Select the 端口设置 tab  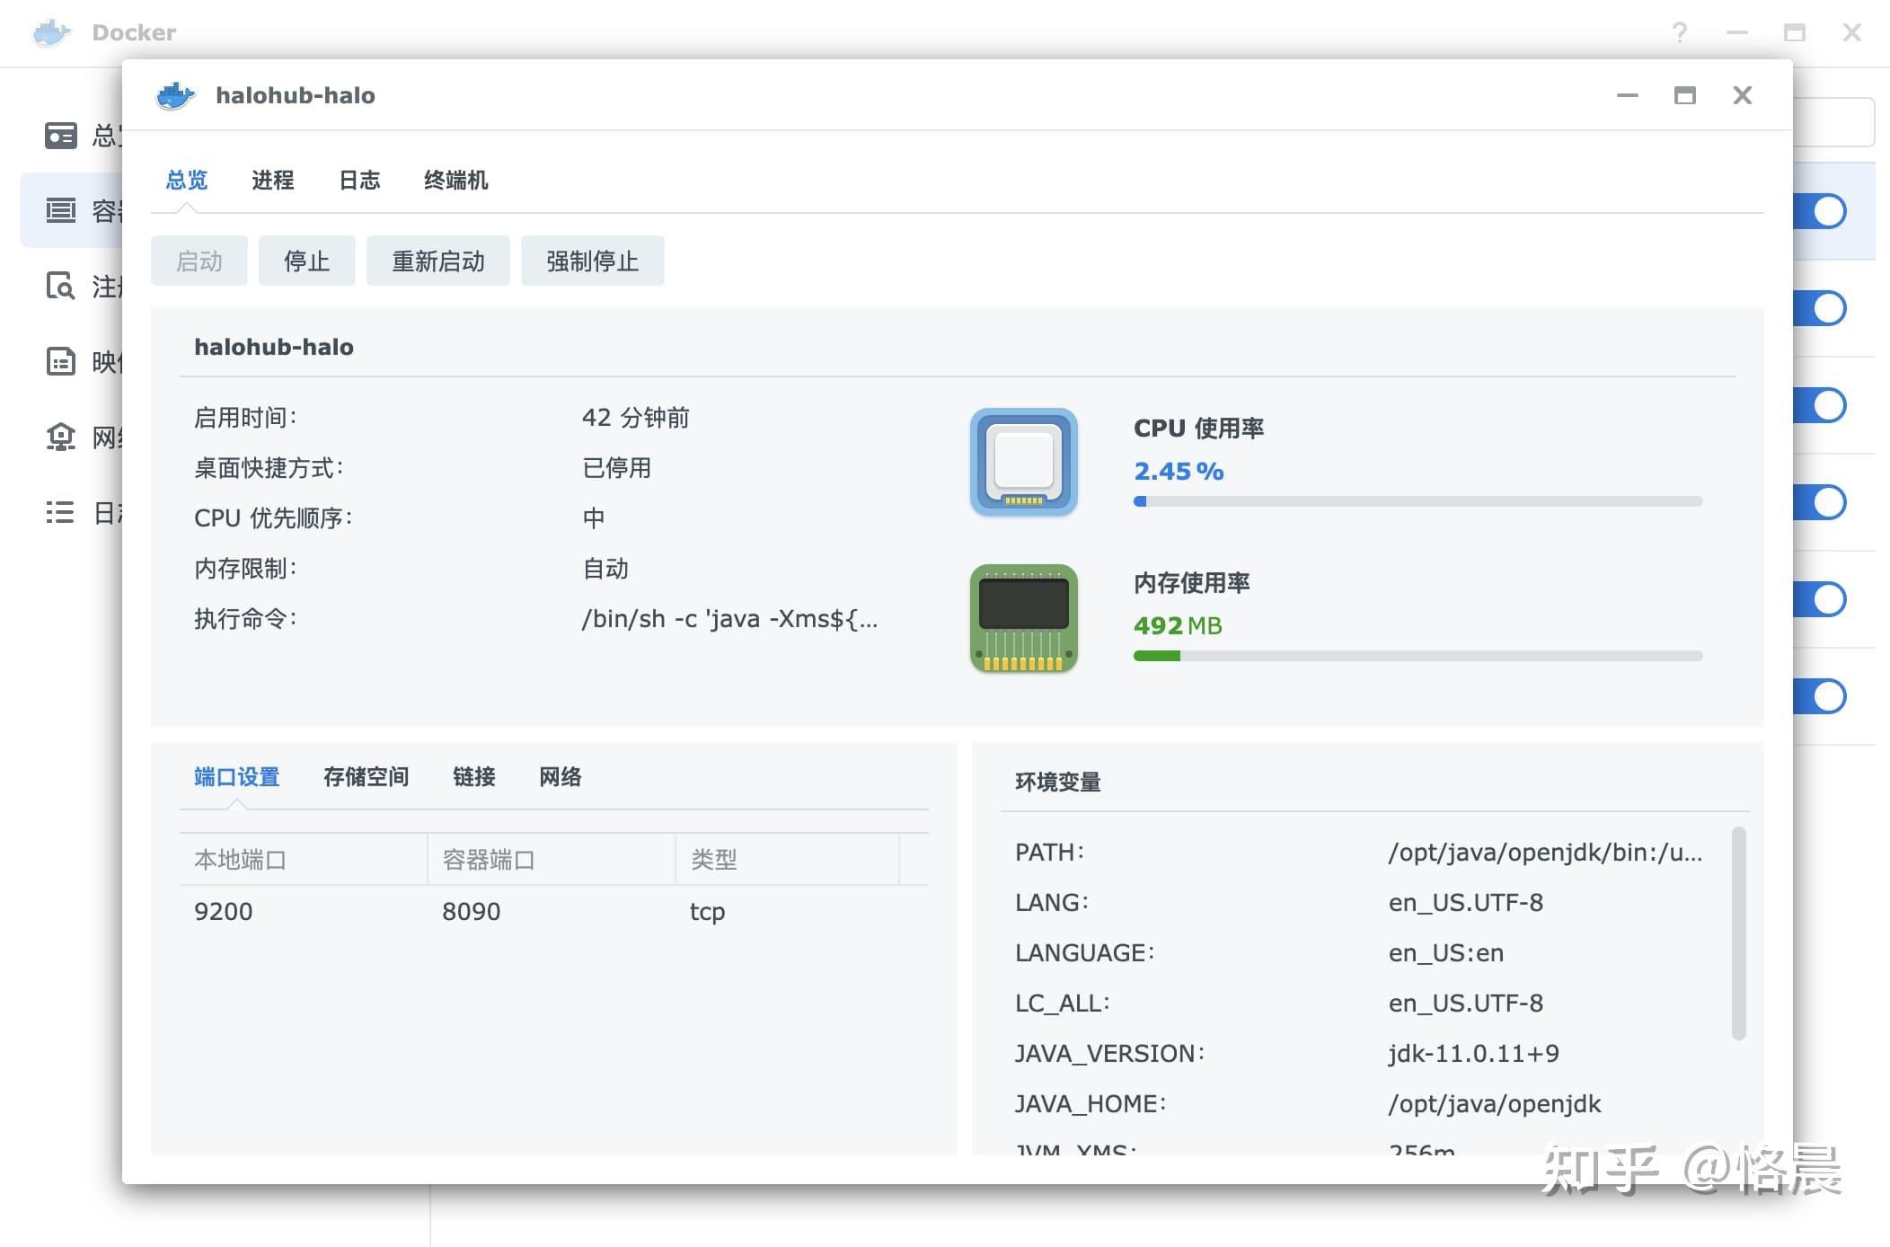point(237,777)
